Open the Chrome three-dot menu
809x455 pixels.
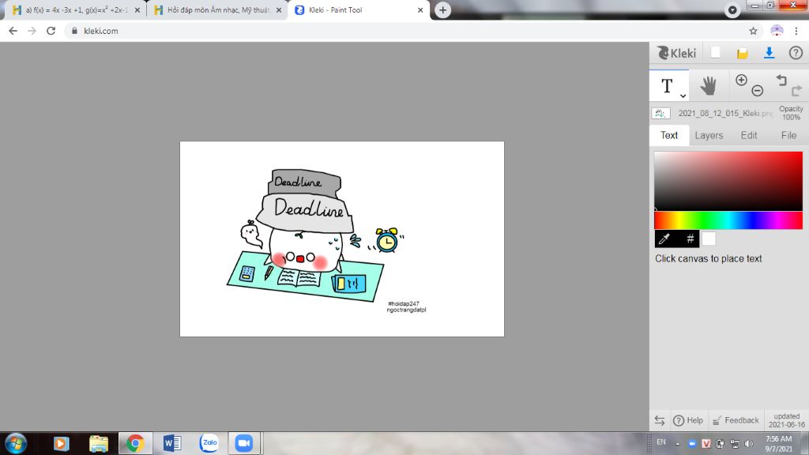[x=796, y=31]
